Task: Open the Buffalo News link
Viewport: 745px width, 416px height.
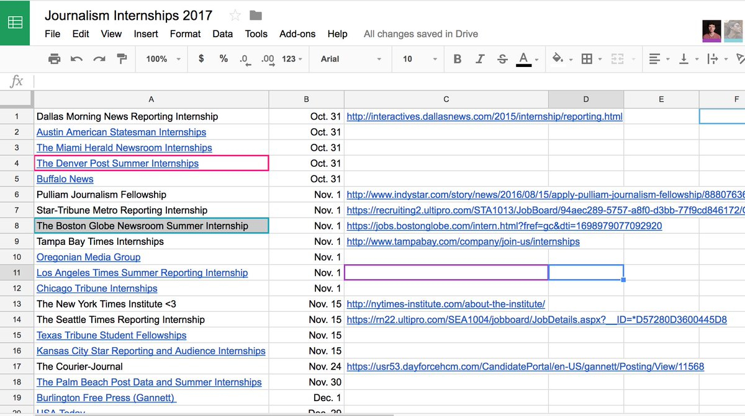Action: coord(65,179)
